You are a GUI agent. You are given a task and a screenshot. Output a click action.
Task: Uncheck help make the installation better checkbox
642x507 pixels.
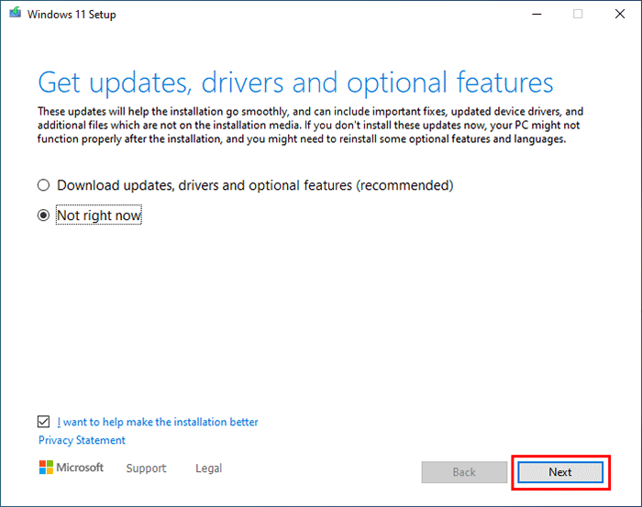(x=43, y=422)
